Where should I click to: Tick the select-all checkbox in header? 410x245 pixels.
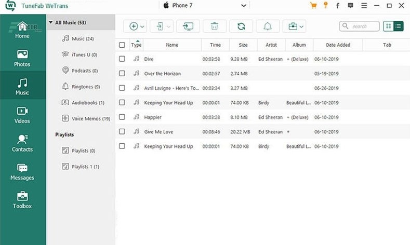122,45
